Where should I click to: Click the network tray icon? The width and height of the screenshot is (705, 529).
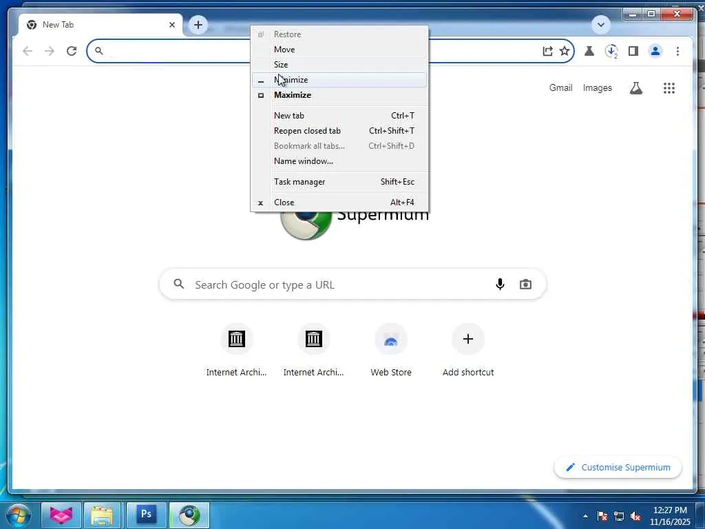tap(619, 516)
